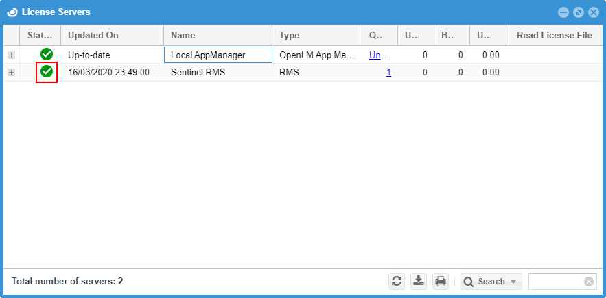
Task: Click inside the search text box
Action: tap(555, 282)
